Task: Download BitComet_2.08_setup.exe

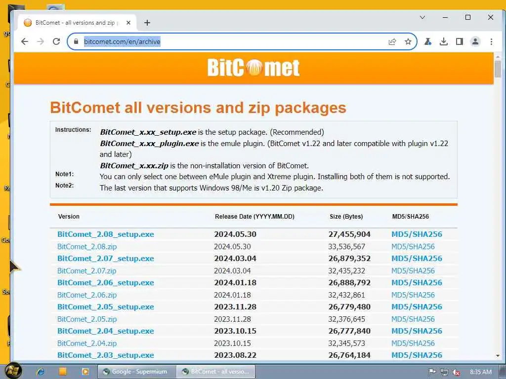Action: [x=106, y=234]
